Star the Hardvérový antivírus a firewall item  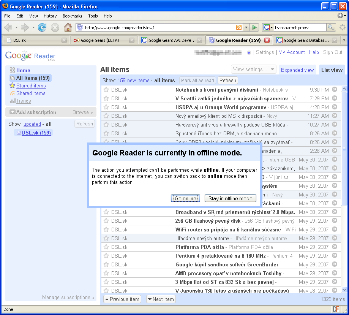click(106, 125)
